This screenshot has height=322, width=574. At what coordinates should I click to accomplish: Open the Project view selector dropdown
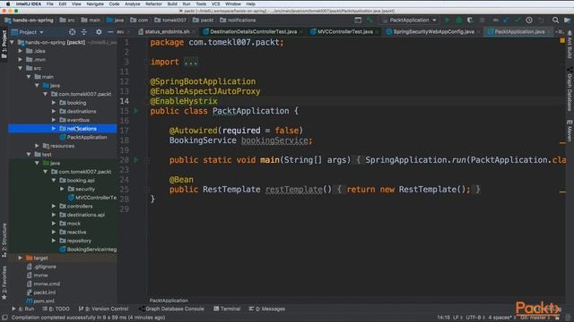[x=28, y=32]
